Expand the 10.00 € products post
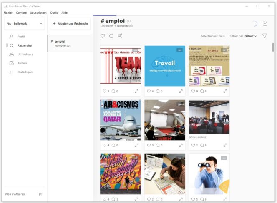This screenshot has width=277, height=203. click(x=225, y=91)
